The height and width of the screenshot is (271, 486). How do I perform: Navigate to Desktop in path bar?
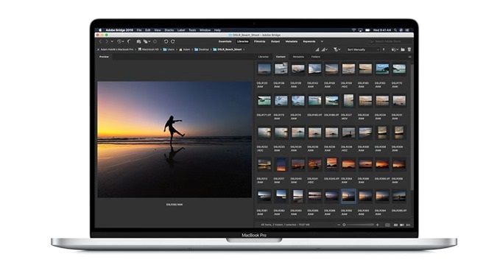click(202, 49)
